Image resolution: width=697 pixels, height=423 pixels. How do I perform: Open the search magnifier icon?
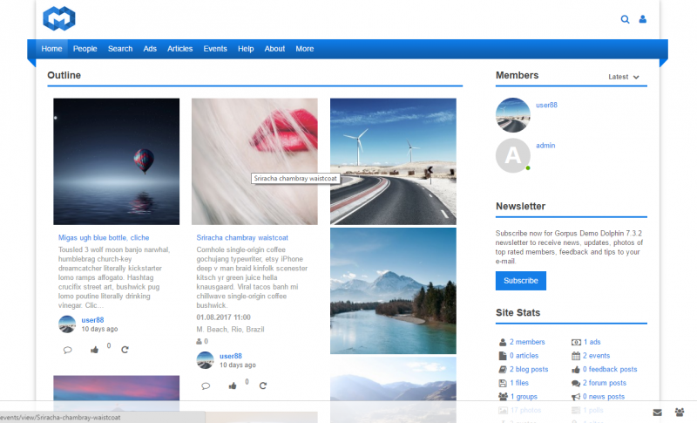pyautogui.click(x=625, y=19)
